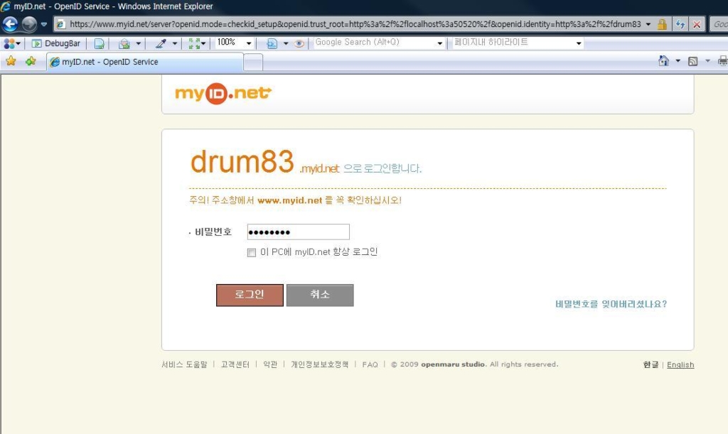Click the 비밀번호 password field
The image size is (728, 434).
299,232
